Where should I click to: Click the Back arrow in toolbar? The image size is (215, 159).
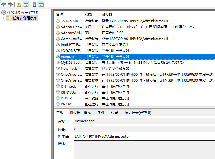4,4
